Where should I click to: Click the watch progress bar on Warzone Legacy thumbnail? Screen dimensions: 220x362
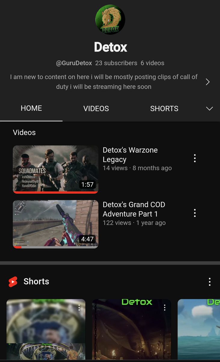click(56, 192)
